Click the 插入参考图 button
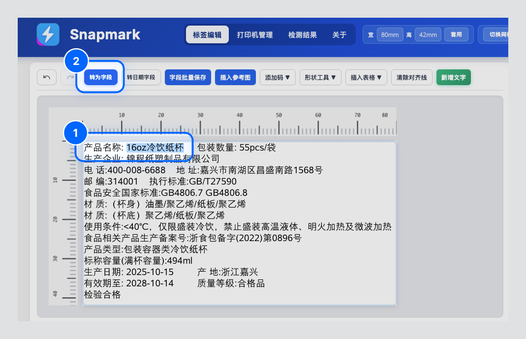526x339 pixels. (235, 77)
